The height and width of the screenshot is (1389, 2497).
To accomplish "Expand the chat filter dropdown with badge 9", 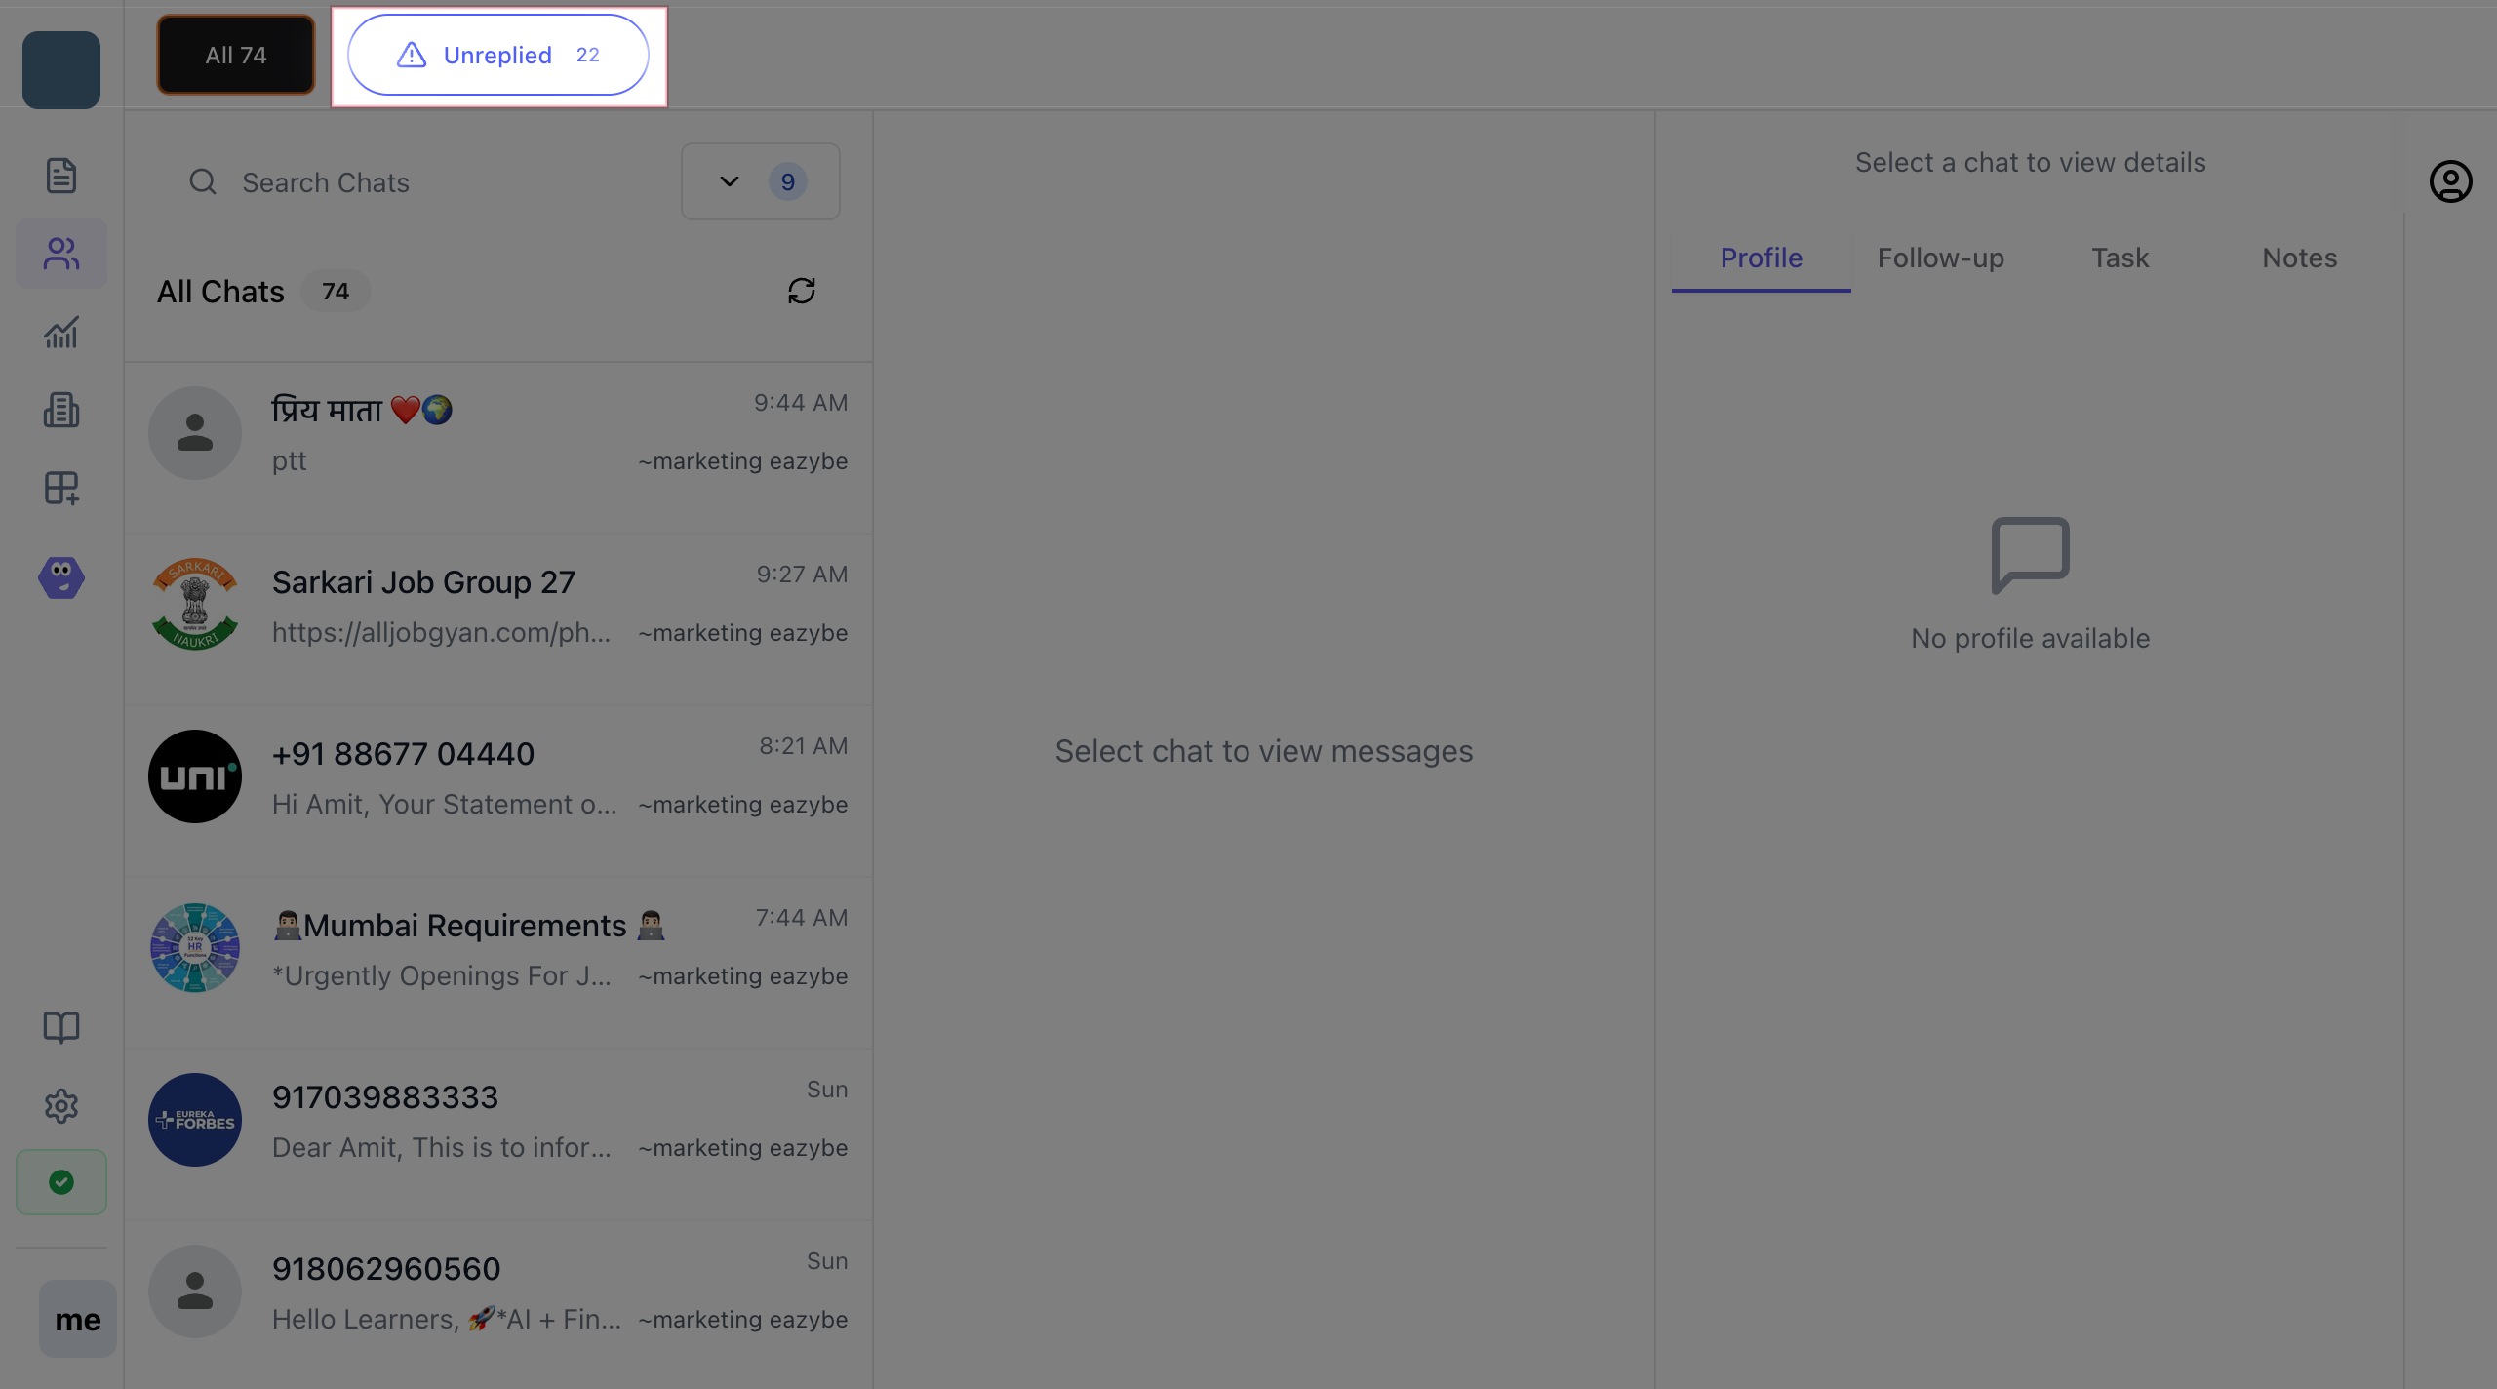I will point(760,181).
